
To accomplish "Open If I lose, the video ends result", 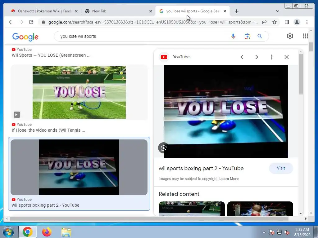I will 48,130.
